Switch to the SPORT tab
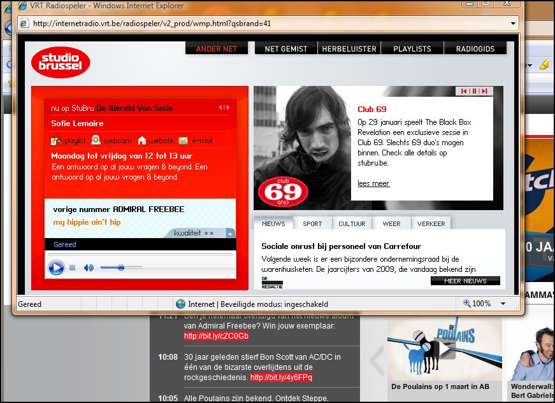Screen dimensions: 555x403 pos(312,223)
